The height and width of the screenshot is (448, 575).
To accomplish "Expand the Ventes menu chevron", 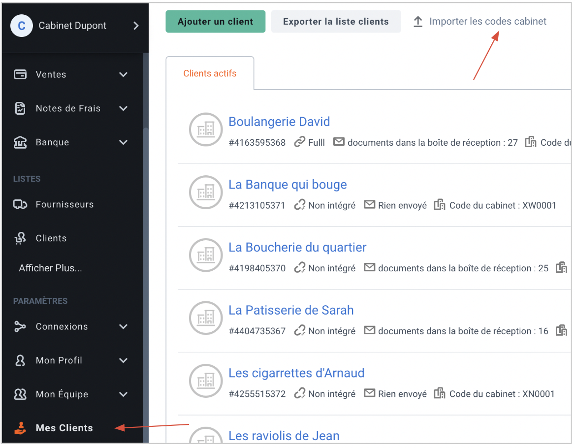I will [124, 74].
